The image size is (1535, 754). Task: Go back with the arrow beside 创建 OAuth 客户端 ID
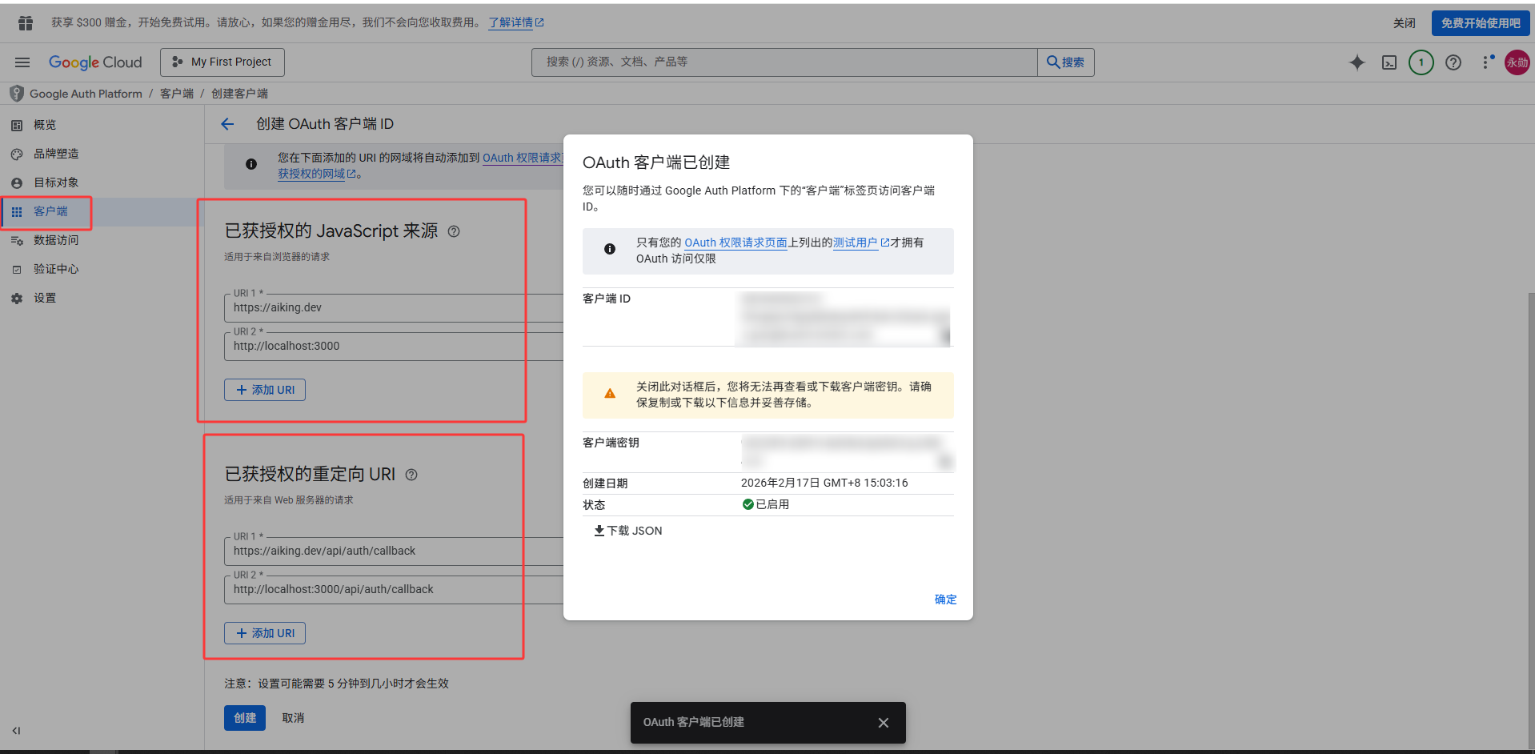227,124
